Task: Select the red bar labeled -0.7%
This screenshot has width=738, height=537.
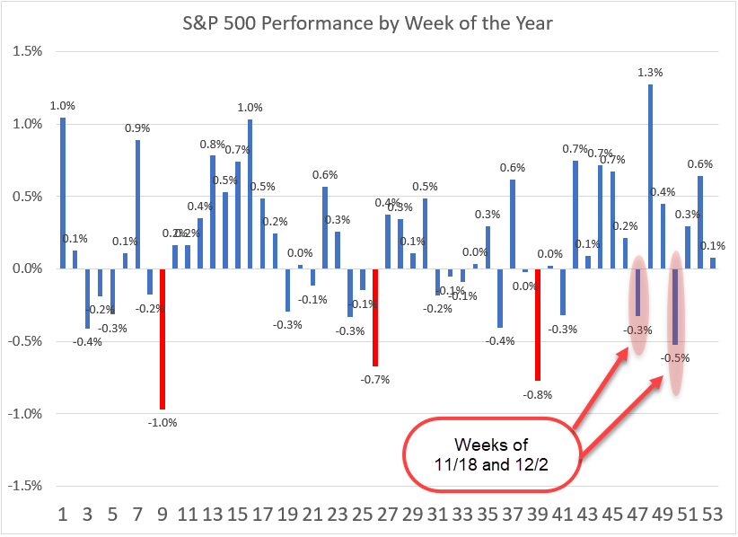Action: click(x=374, y=317)
